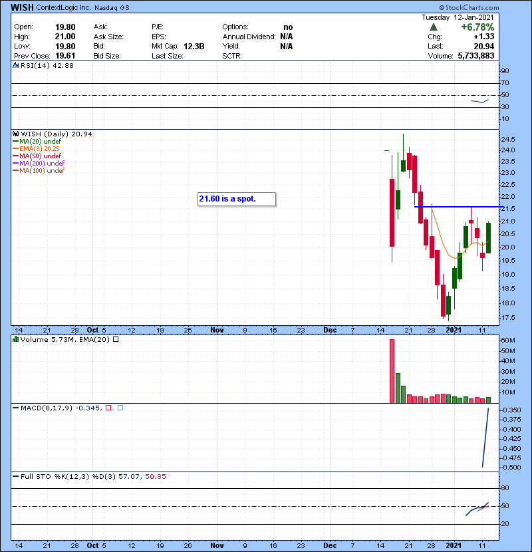
Task: Click the MACD(8,17,9) label
Action: 47,408
